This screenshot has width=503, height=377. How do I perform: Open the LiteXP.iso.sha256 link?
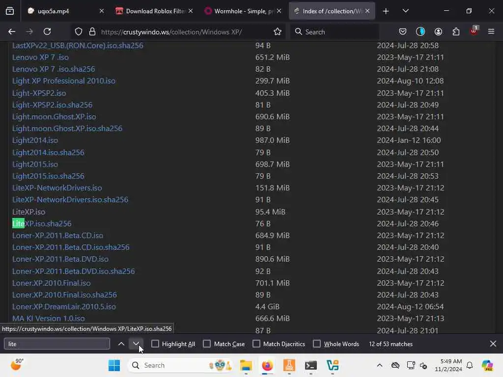[42, 223]
